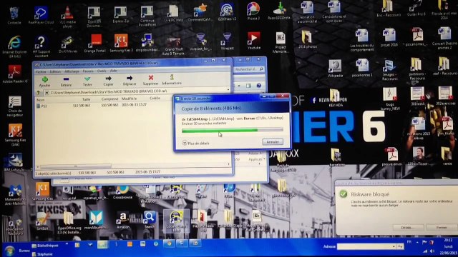Click the Stéphane taskbar item
This screenshot has height=257, width=458.
coord(42,254)
